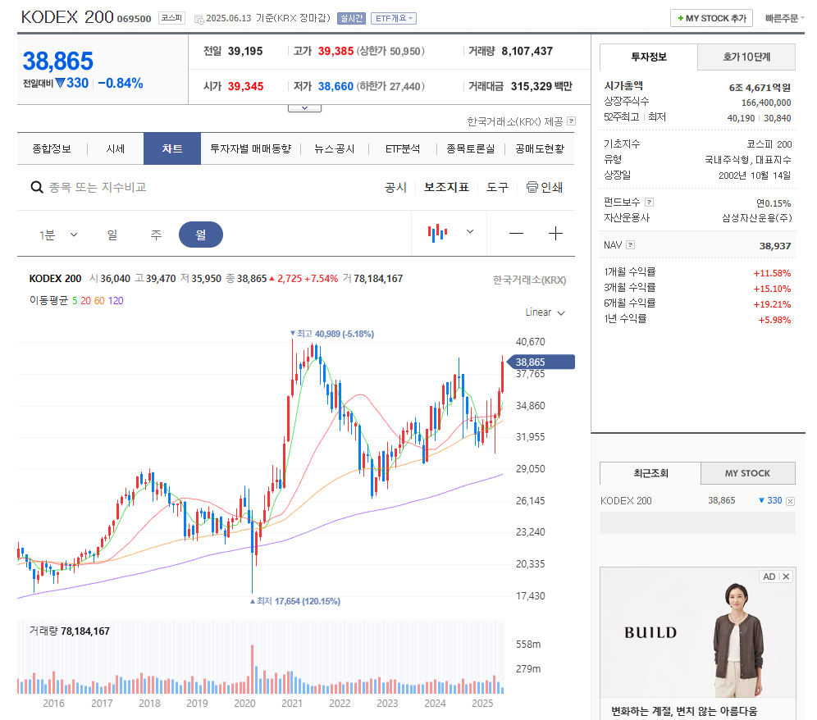
Task: Select 일 daily chart period
Action: [112, 235]
